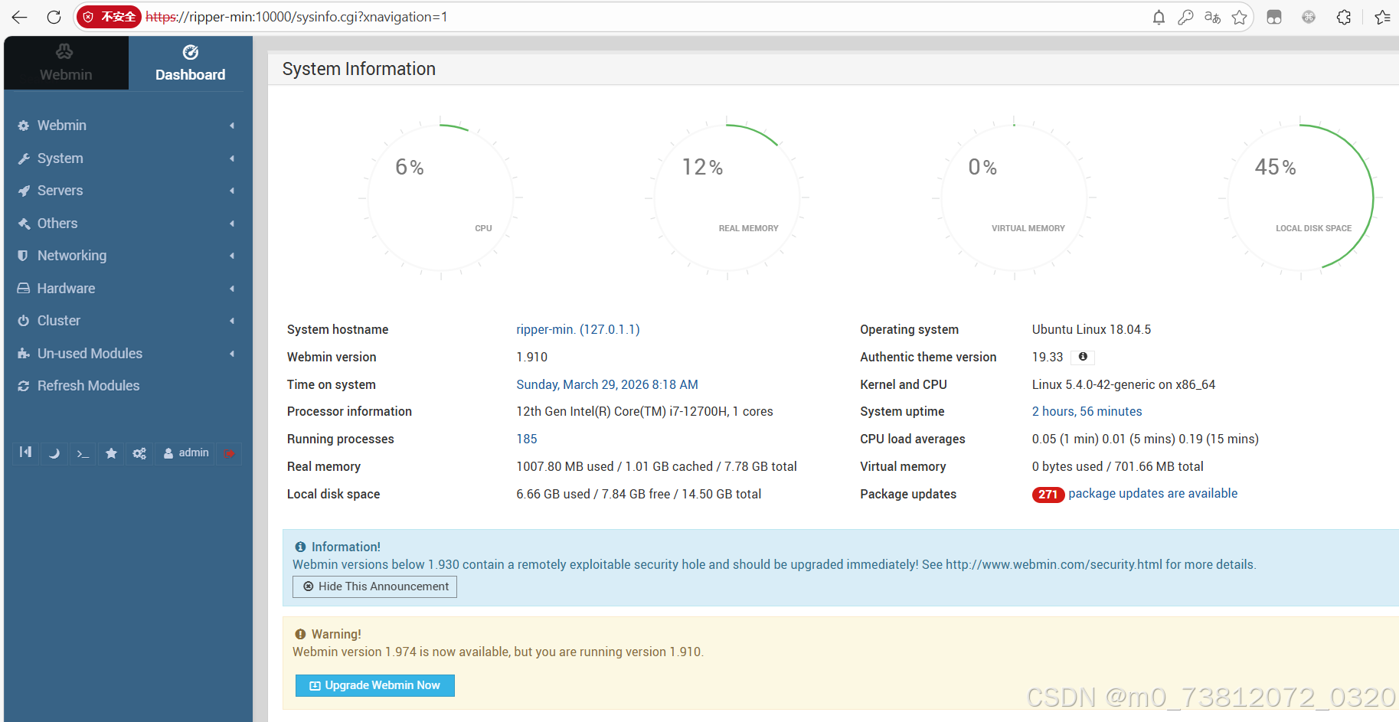
Task: Open the system time link
Action: [x=606, y=384]
